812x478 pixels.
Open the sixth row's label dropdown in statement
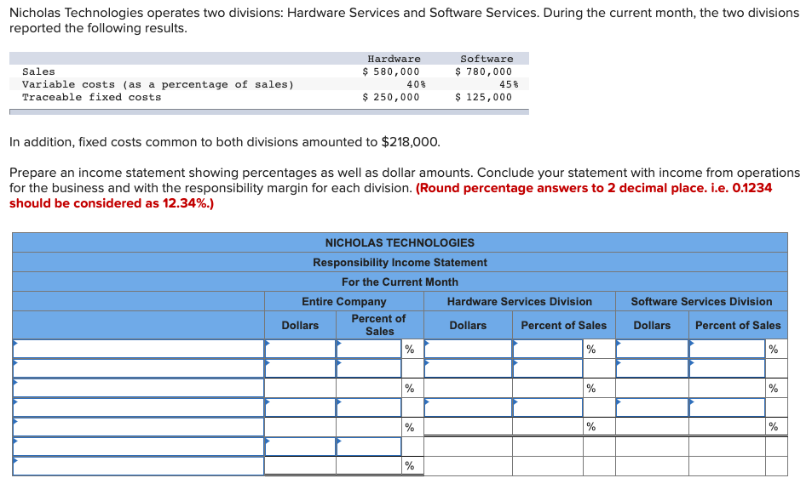click(138, 447)
